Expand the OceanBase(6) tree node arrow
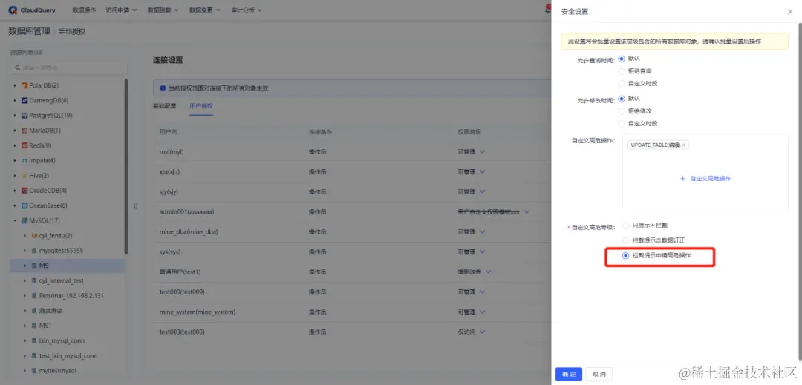 point(16,205)
